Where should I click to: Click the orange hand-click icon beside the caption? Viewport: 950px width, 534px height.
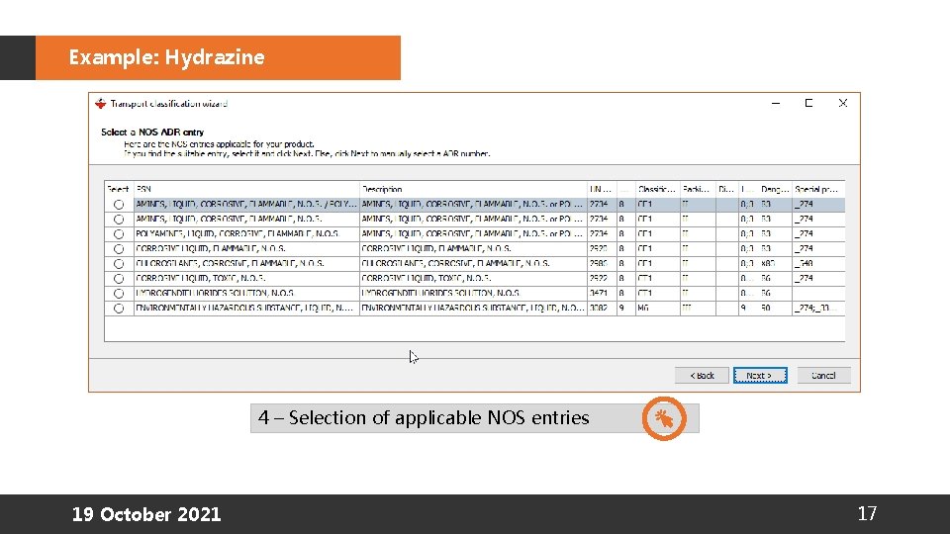tap(664, 418)
